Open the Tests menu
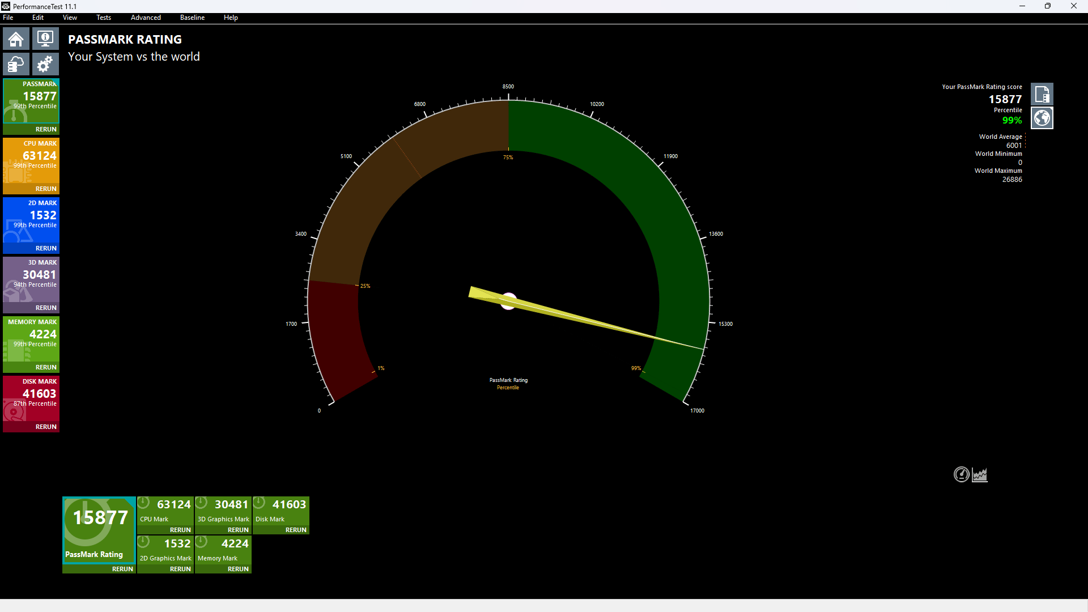Image resolution: width=1088 pixels, height=612 pixels. tap(104, 18)
